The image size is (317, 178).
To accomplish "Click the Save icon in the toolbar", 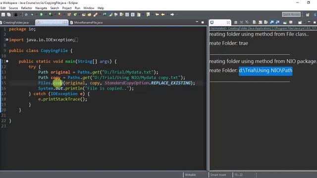I will tap(3, 14).
